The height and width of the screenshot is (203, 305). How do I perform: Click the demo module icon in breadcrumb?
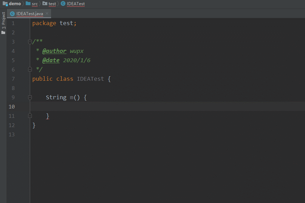tap(5, 4)
